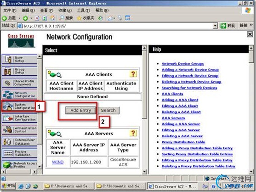
Task: Open the Searching for Network Devices link
Action: click(x=189, y=88)
